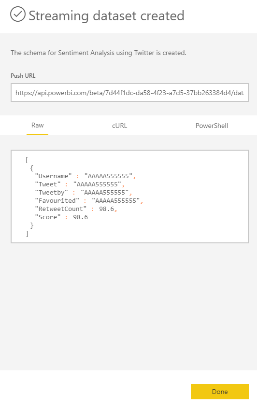Click the Done button
257x408 pixels.
click(x=220, y=392)
